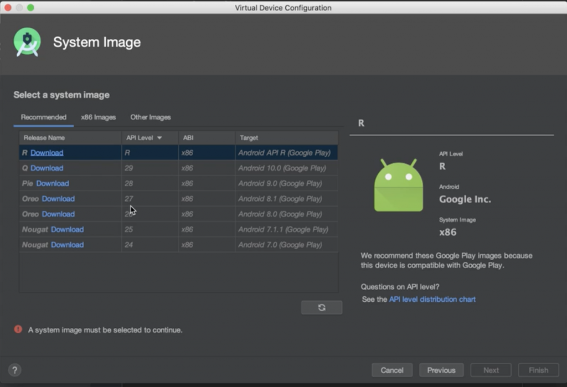Click the API level 24 cell
567x387 pixels.
tap(150, 245)
